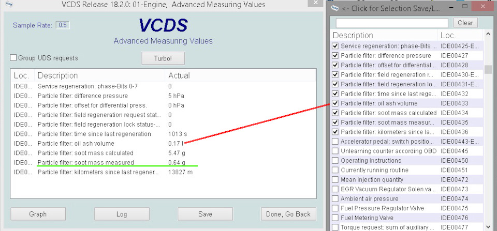This screenshot has width=497, height=231.
Task: Click the Actual column header in measuring table
Action: coord(240,75)
